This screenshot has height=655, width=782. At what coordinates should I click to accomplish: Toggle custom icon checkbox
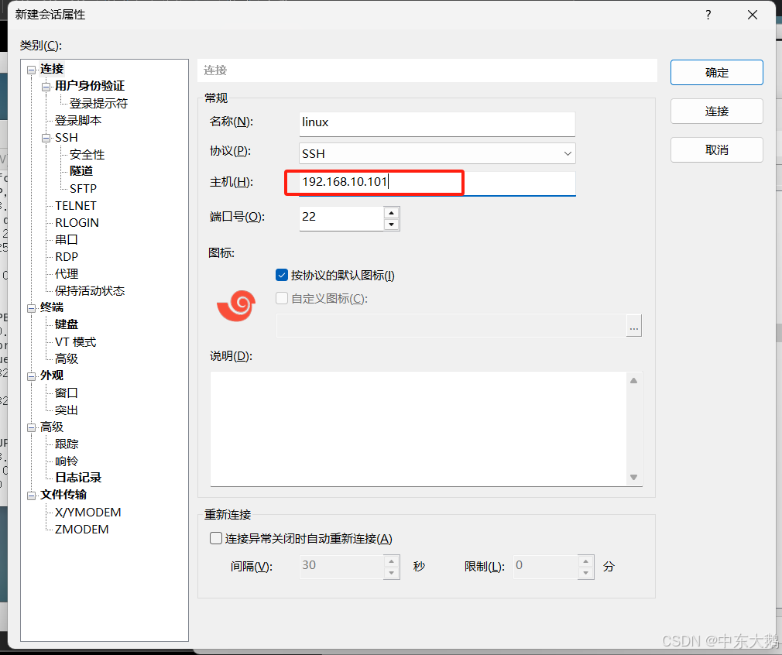tap(282, 298)
